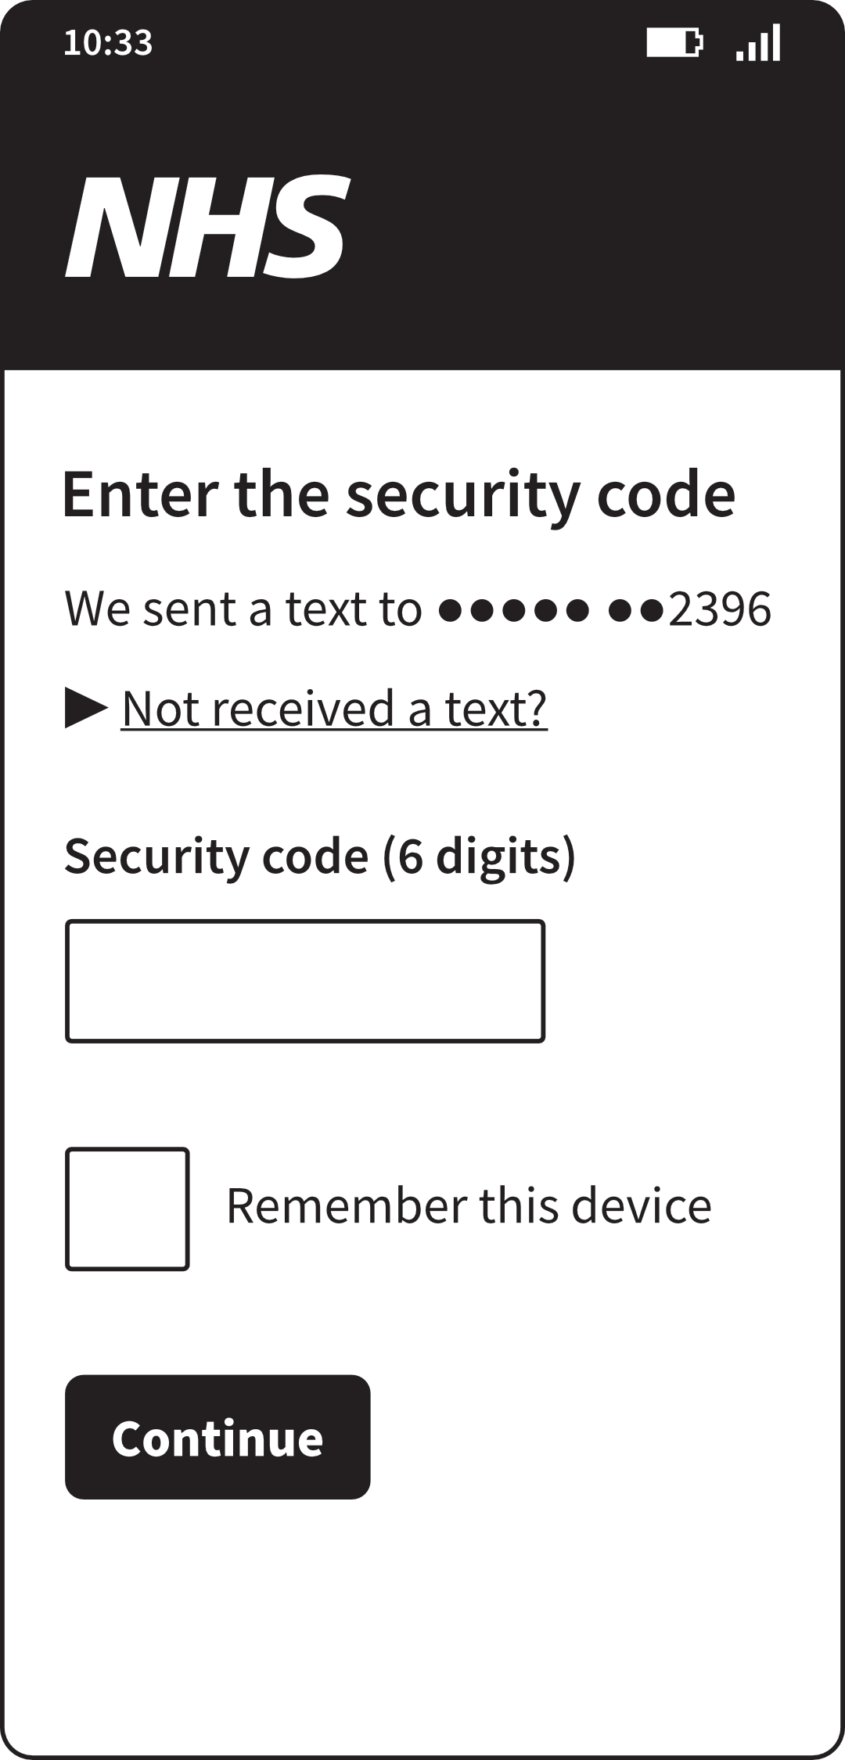Image resolution: width=845 pixels, height=1760 pixels.
Task: Tap the tallest bar of signal icon
Action: 775,42
